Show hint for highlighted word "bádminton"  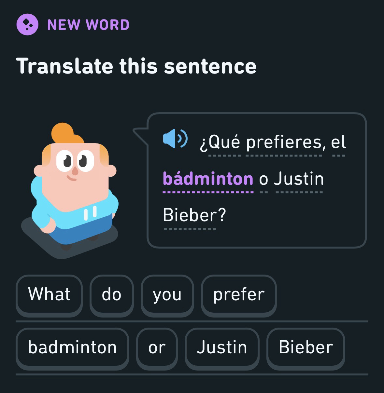pos(208,179)
